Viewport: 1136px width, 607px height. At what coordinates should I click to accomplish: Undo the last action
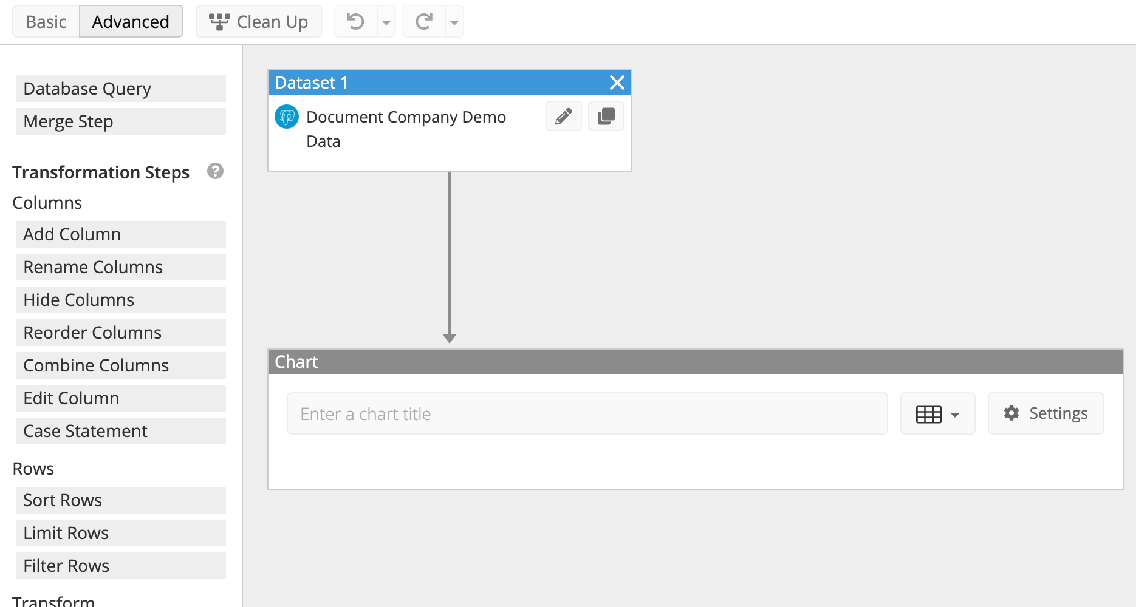click(356, 22)
